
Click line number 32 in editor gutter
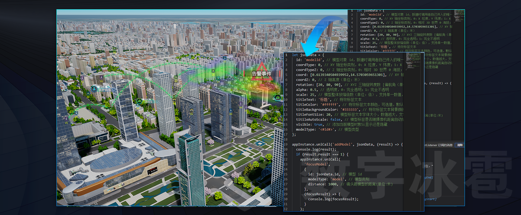click(x=286, y=209)
